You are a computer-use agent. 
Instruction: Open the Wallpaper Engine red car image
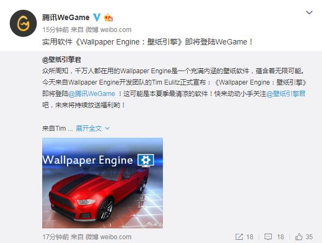click(x=102, y=183)
